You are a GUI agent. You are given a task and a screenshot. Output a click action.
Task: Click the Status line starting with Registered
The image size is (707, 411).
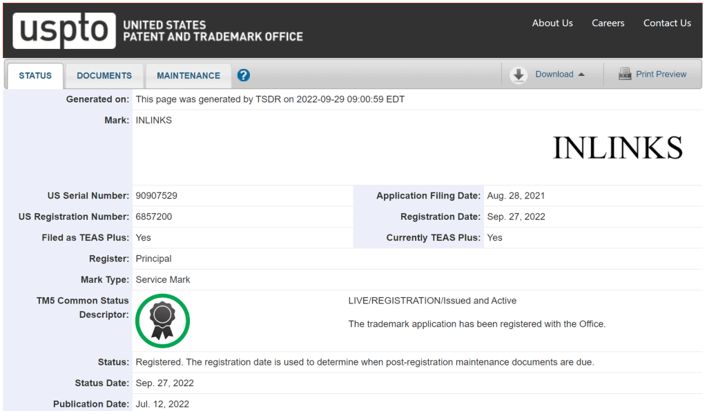tap(365, 362)
